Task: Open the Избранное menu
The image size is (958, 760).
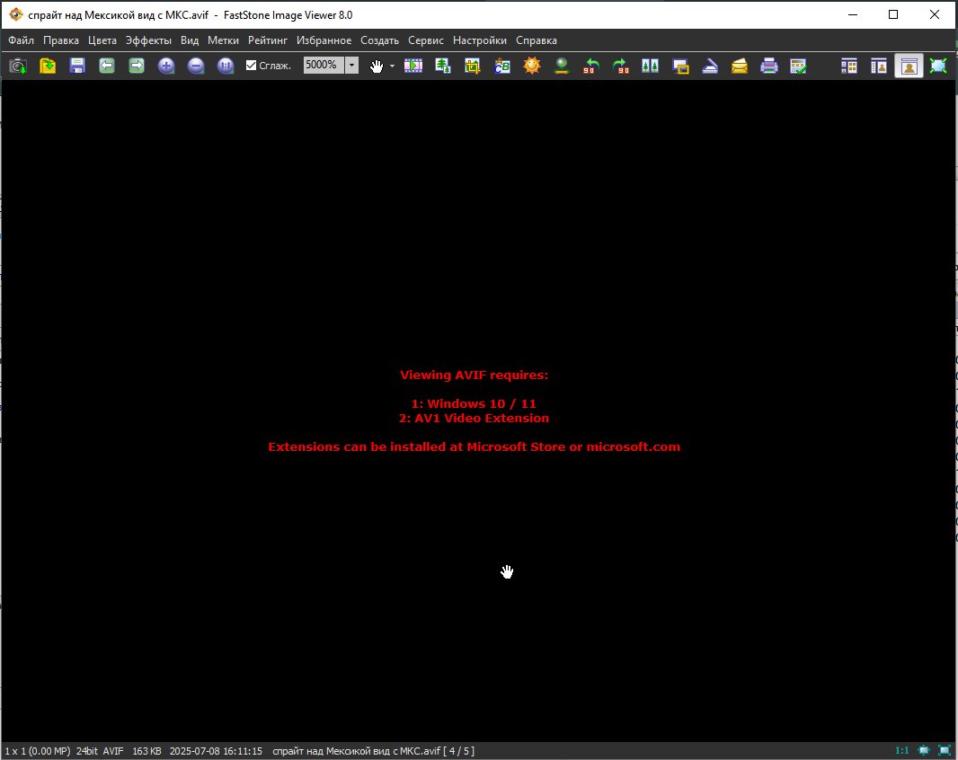Action: click(x=324, y=40)
